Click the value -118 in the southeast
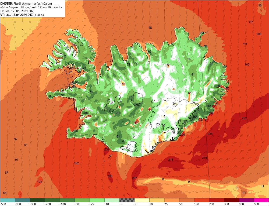 (x=208, y=106)
